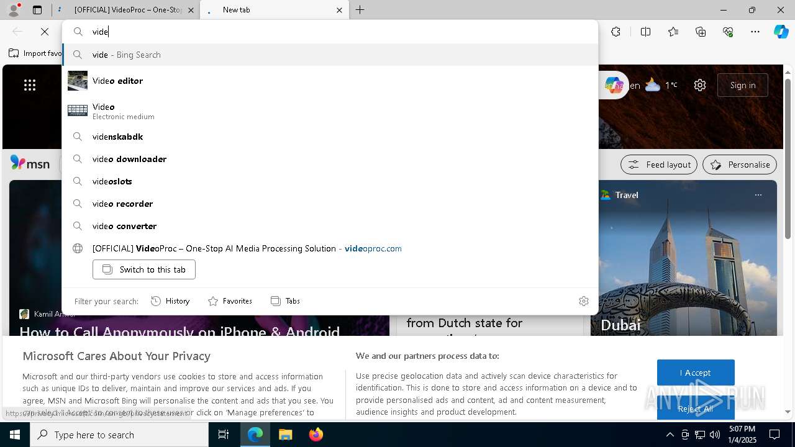Open the network icon in tray

(x=700, y=435)
